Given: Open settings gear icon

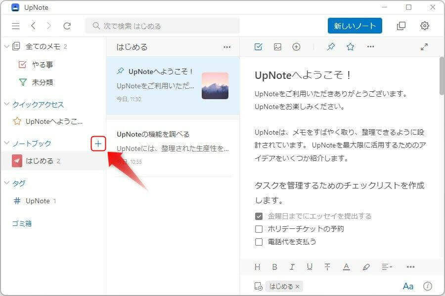Looking at the screenshot, I should point(425,26).
